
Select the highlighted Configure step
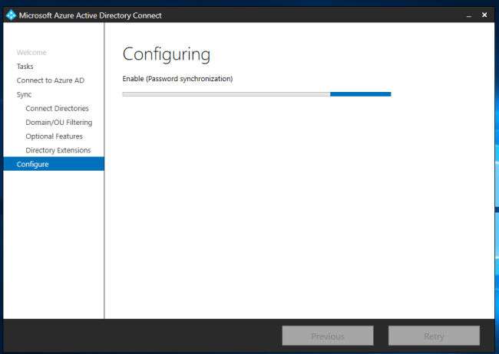click(x=54, y=164)
